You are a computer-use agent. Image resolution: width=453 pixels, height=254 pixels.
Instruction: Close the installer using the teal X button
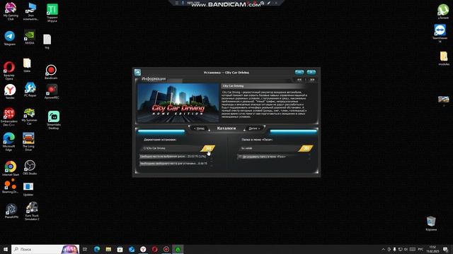coord(311,72)
